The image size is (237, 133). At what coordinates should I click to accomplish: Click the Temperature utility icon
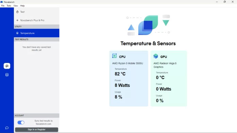(17, 33)
